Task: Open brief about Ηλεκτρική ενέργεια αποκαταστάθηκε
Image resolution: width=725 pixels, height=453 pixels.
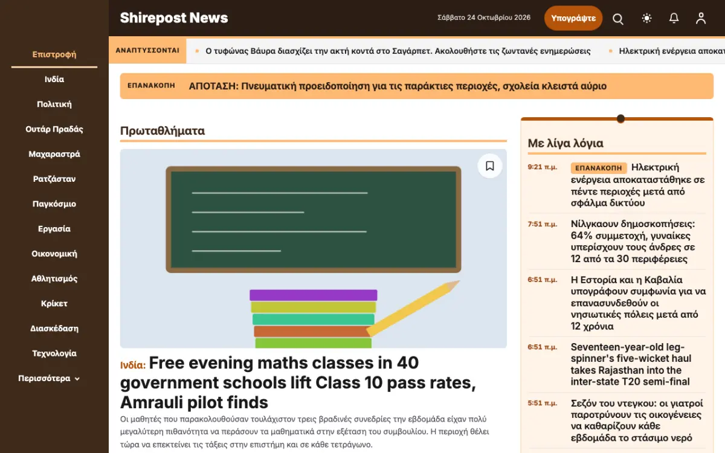Action: (638, 185)
